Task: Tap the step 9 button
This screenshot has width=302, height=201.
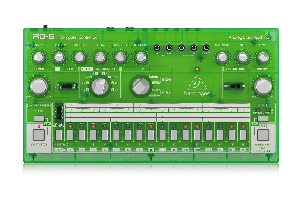Action: click(163, 135)
